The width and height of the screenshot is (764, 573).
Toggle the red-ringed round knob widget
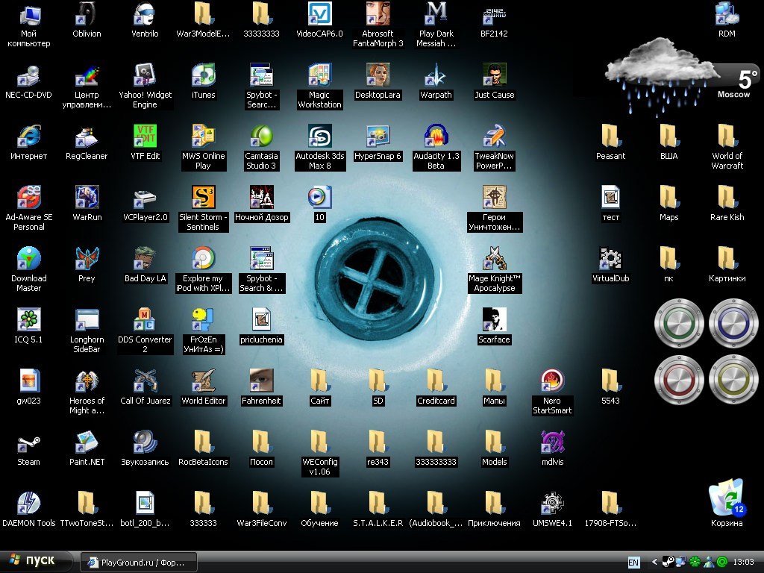[x=679, y=379]
